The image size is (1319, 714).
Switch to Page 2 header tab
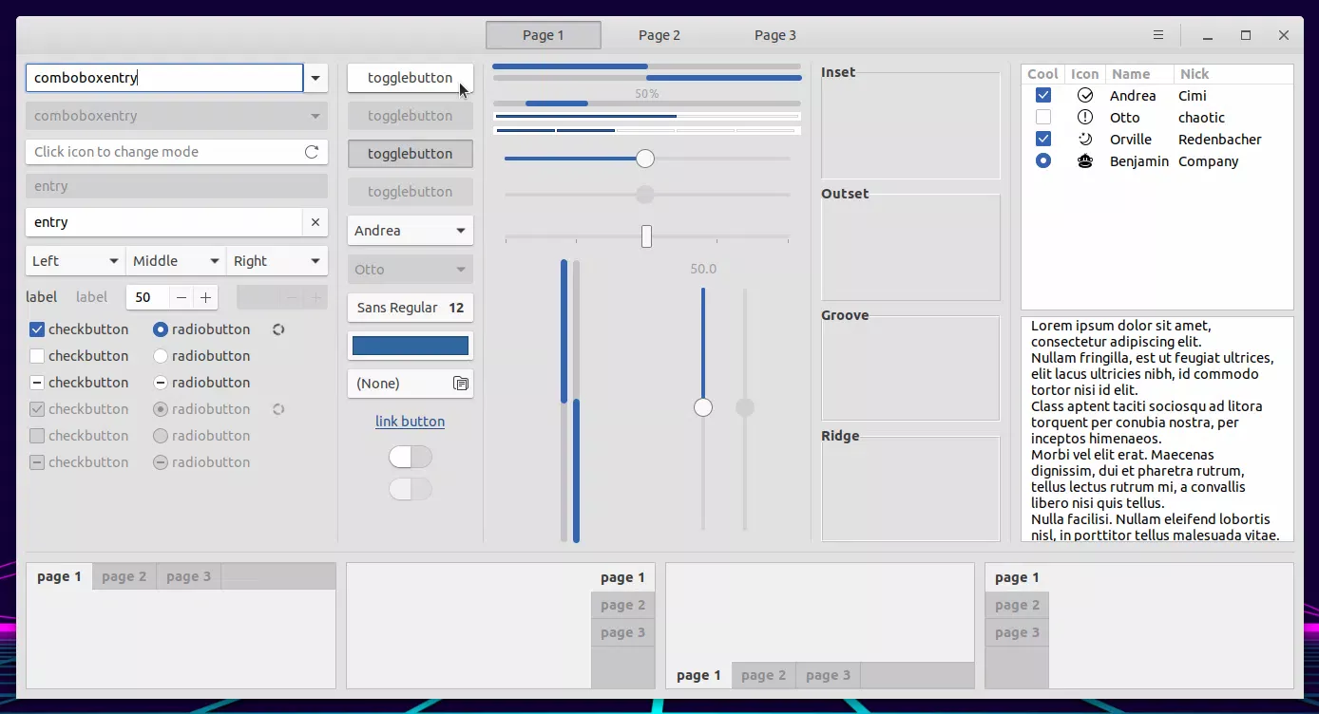tap(659, 35)
